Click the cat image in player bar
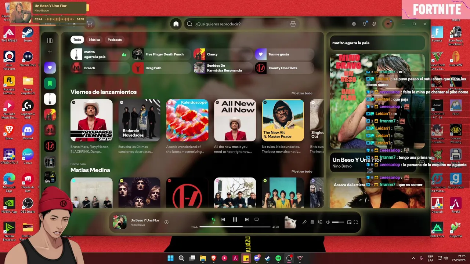 click(290, 222)
